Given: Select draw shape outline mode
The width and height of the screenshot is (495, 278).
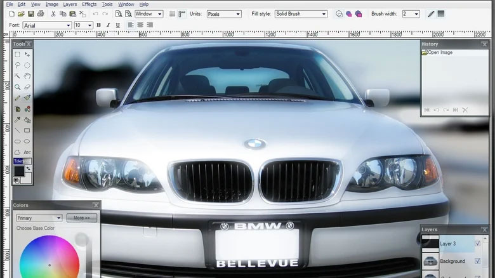Looking at the screenshot, I should coord(339,14).
